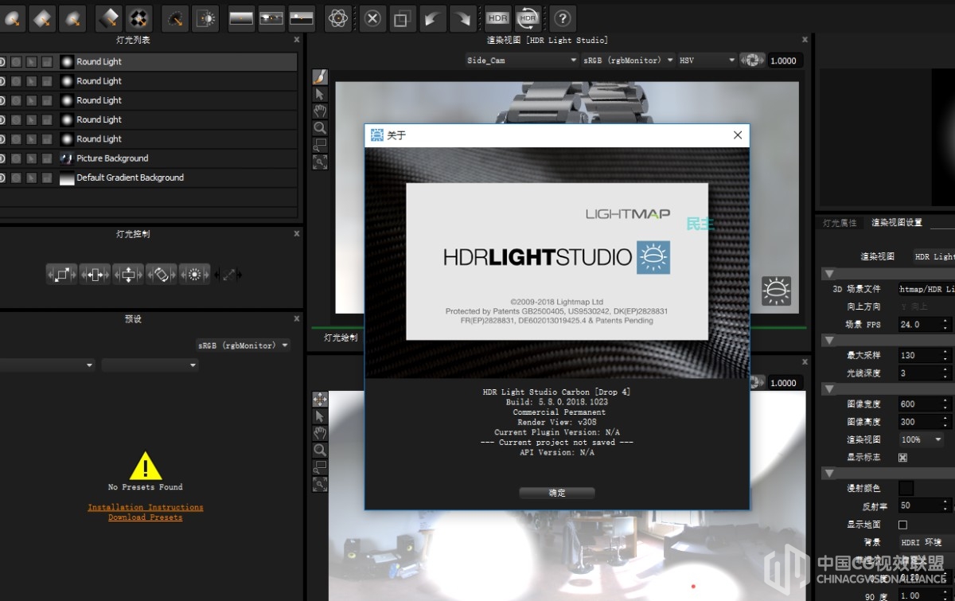Click the 漫射颜色 color swatch
The height and width of the screenshot is (601, 955).
tap(906, 488)
